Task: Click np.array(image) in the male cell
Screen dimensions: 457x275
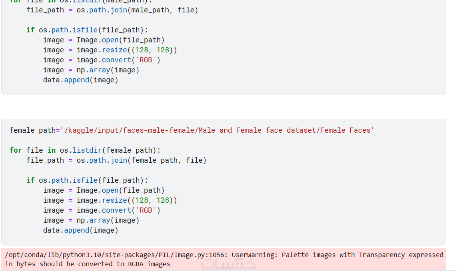Action: 108,70
